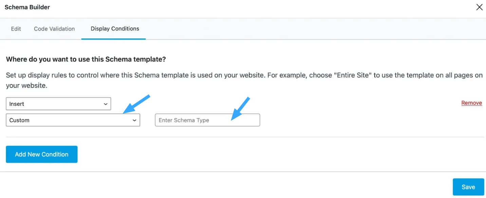
Task: Focus the Enter Schema Type field
Action: 207,120
